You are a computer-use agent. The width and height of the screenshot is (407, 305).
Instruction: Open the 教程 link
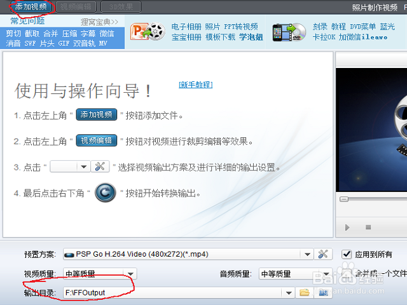pos(338,27)
